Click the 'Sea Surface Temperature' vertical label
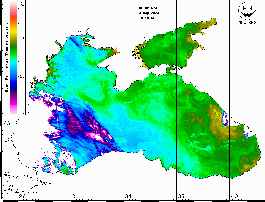The height and width of the screenshot is (202, 265). (6, 57)
